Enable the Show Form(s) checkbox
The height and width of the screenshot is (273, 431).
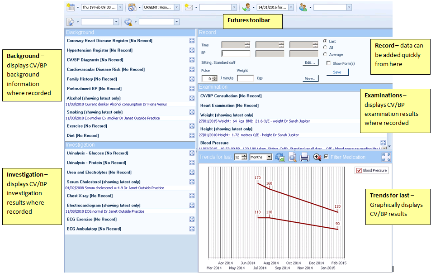328,63
